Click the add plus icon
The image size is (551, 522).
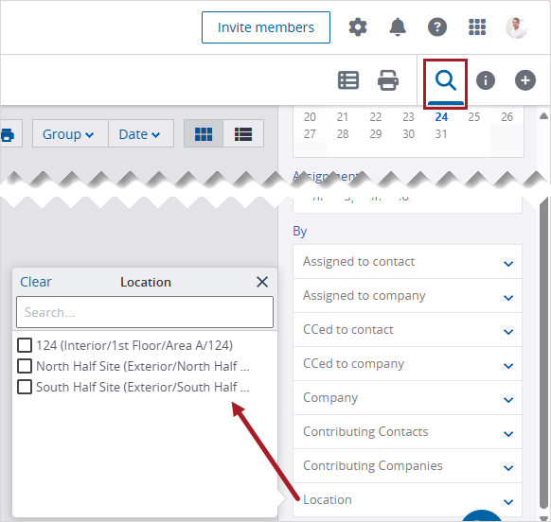tap(525, 80)
